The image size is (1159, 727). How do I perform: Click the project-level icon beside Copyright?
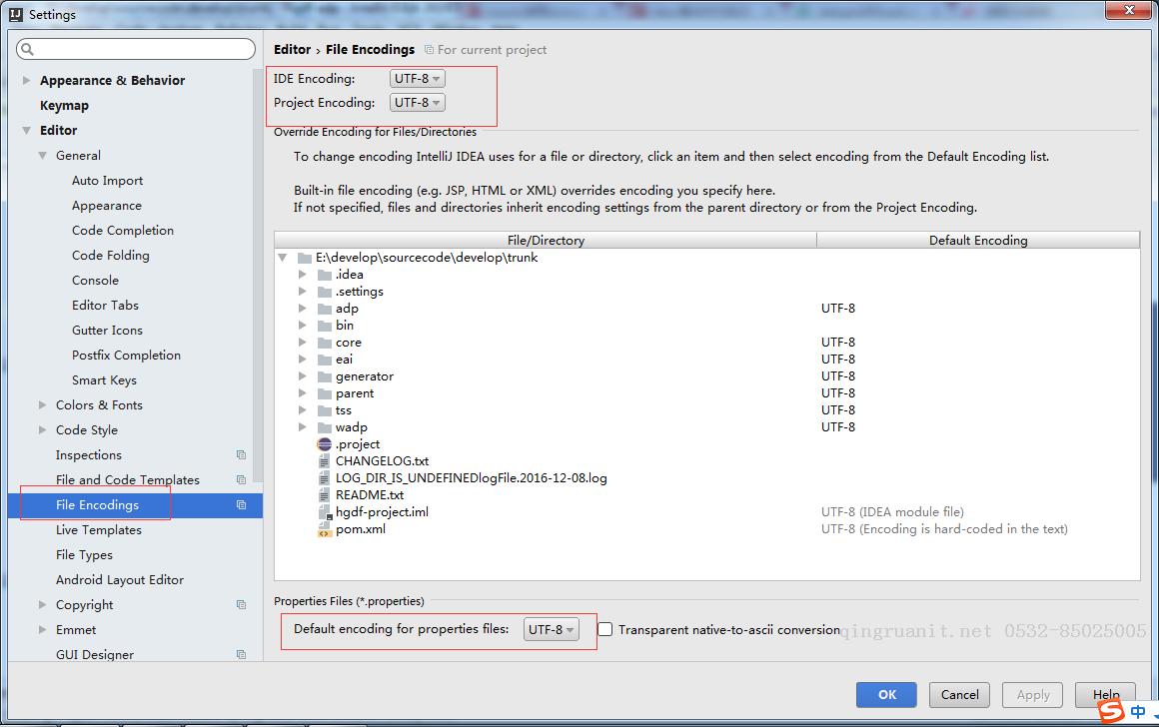tap(241, 604)
